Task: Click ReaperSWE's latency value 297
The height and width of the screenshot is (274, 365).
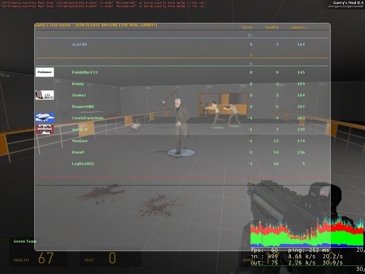Action: click(301, 107)
